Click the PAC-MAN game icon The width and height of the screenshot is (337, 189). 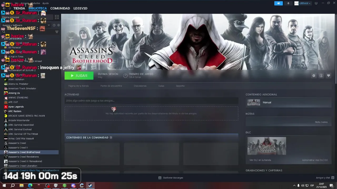tap(6, 116)
